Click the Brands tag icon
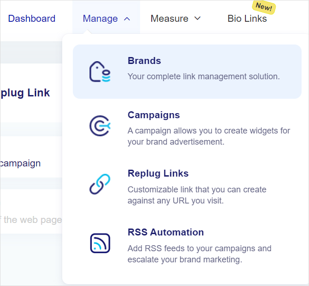The height and width of the screenshot is (286, 309). coord(100,72)
